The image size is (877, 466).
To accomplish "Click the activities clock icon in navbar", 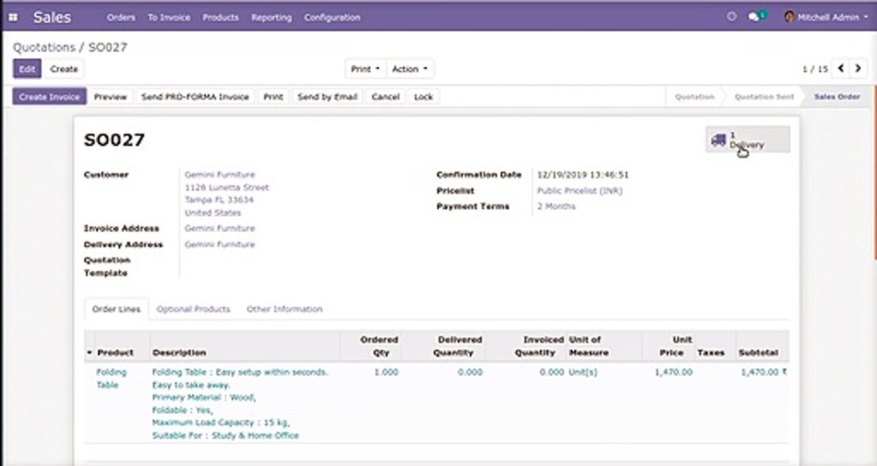I will click(x=732, y=17).
